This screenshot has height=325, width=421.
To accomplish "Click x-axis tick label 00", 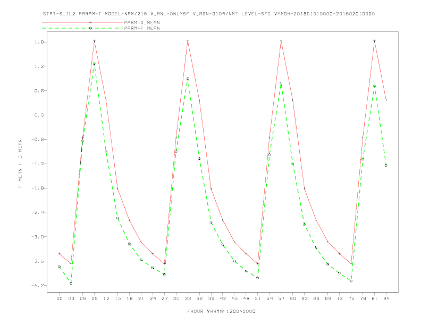I will 60,298.
